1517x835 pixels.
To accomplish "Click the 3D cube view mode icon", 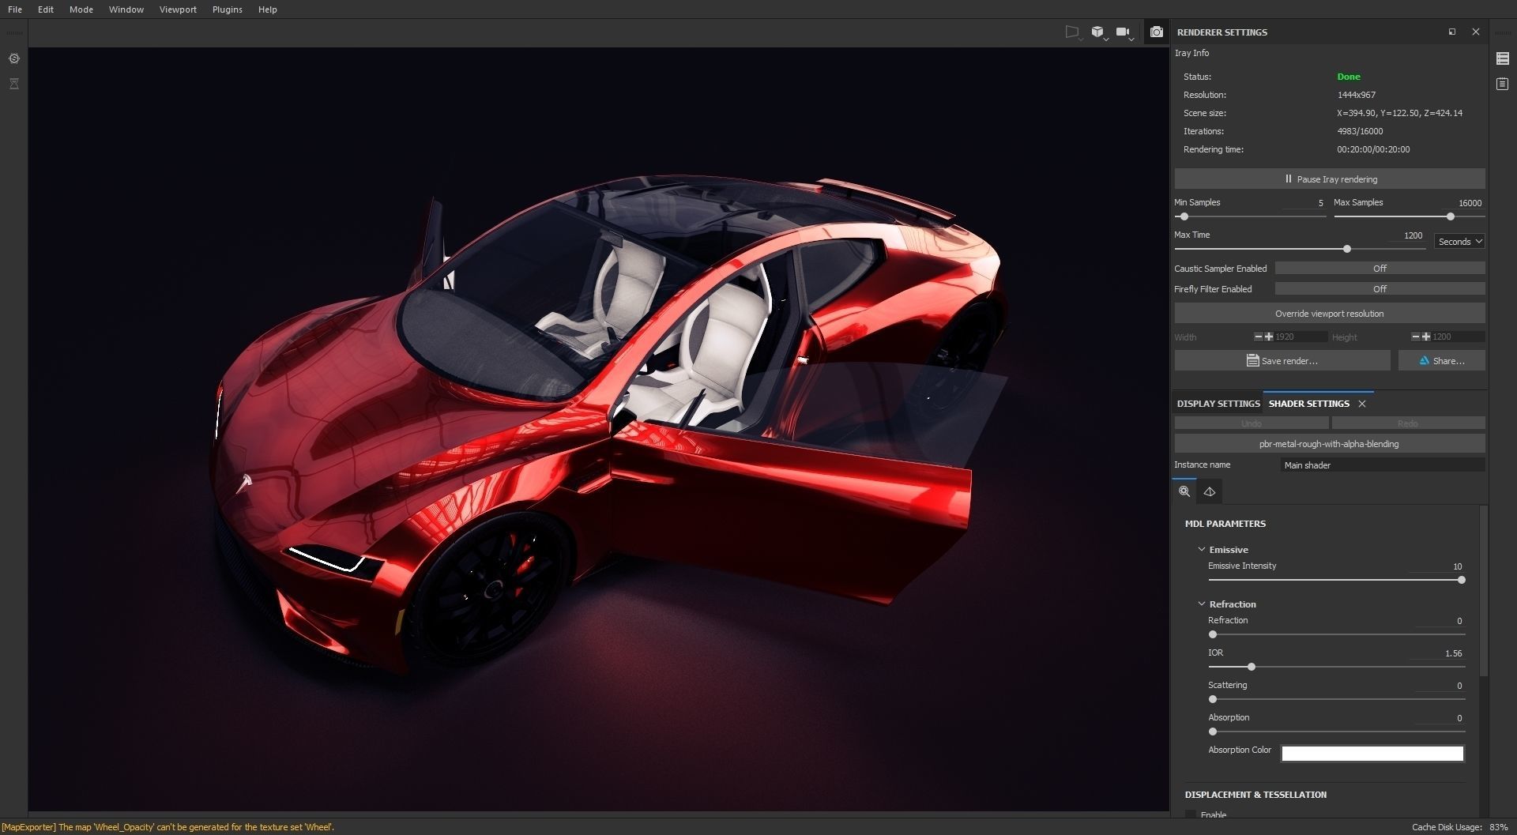I will coord(1097,32).
